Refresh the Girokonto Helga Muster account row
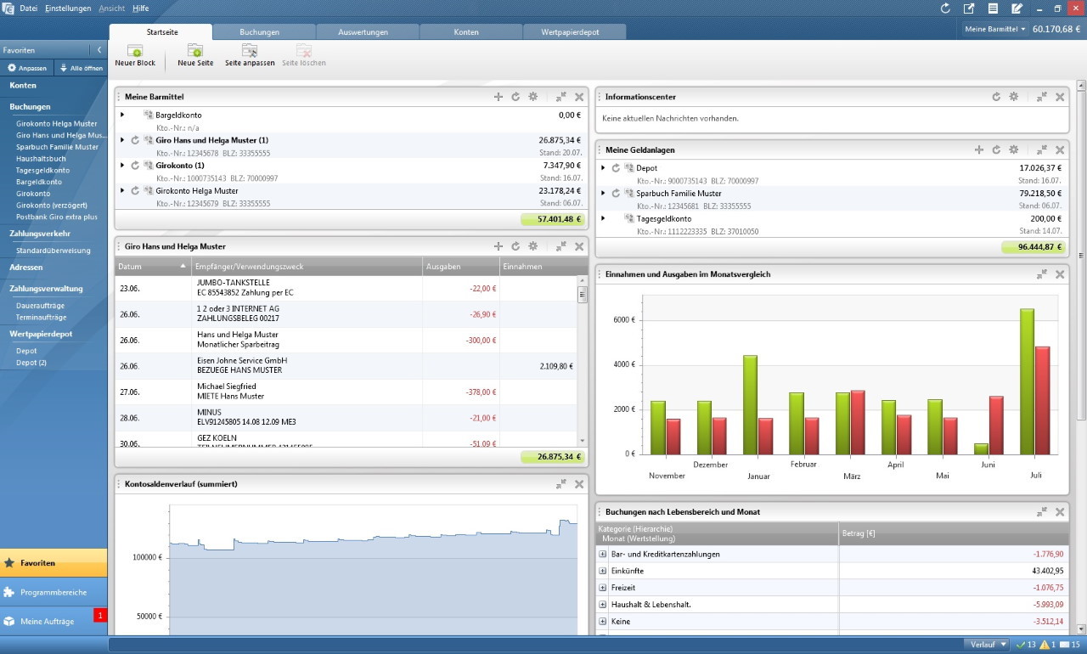This screenshot has width=1087, height=654. [x=135, y=191]
